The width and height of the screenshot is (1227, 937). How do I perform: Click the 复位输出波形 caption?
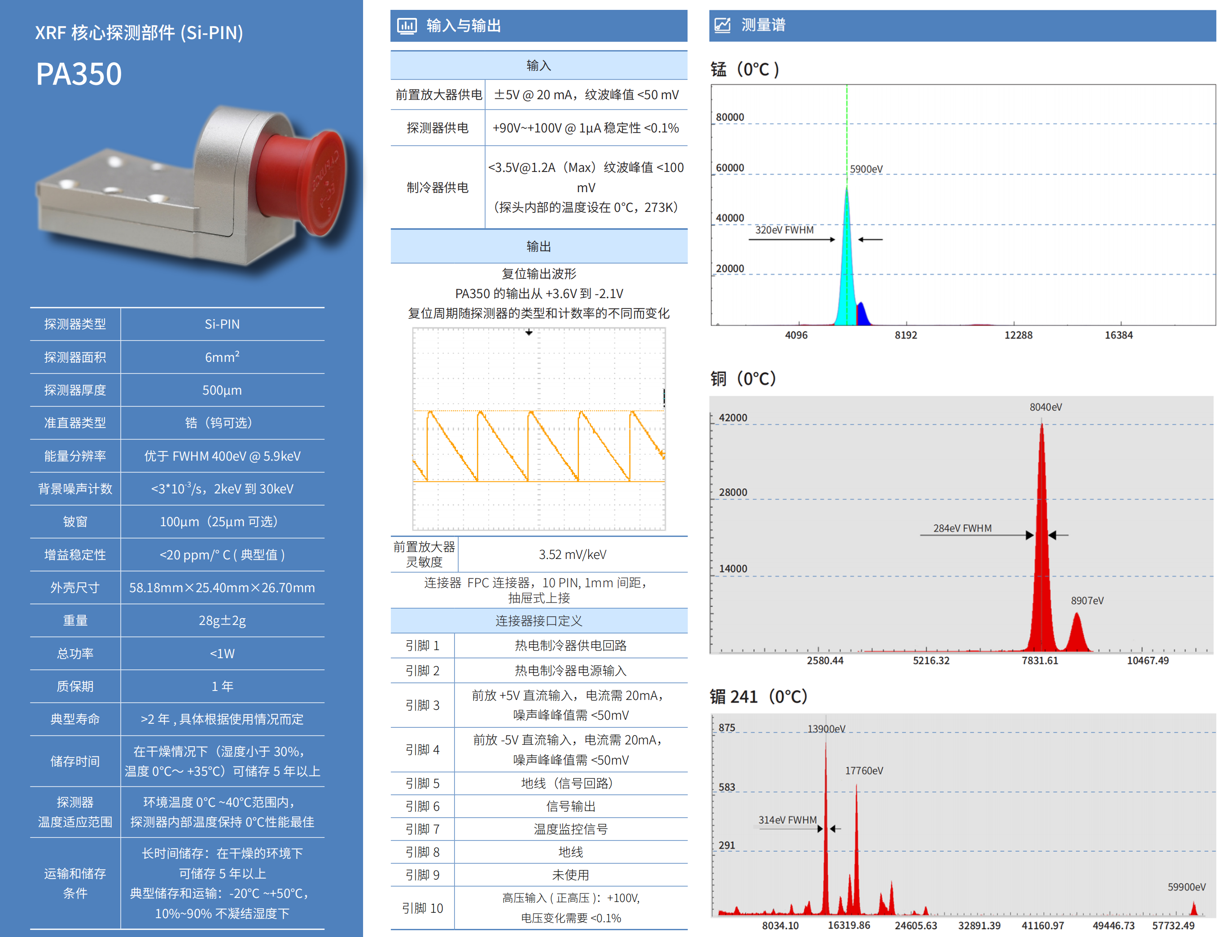coord(539,273)
